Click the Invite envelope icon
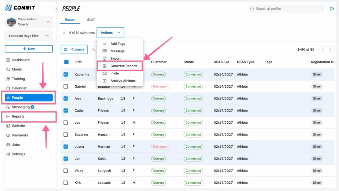Viewport: 339px width, 191px height. click(x=105, y=73)
